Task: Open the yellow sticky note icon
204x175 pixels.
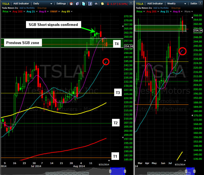Action: [103, 4]
